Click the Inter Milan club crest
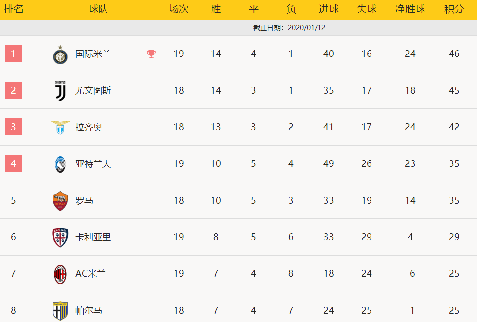 click(60, 54)
